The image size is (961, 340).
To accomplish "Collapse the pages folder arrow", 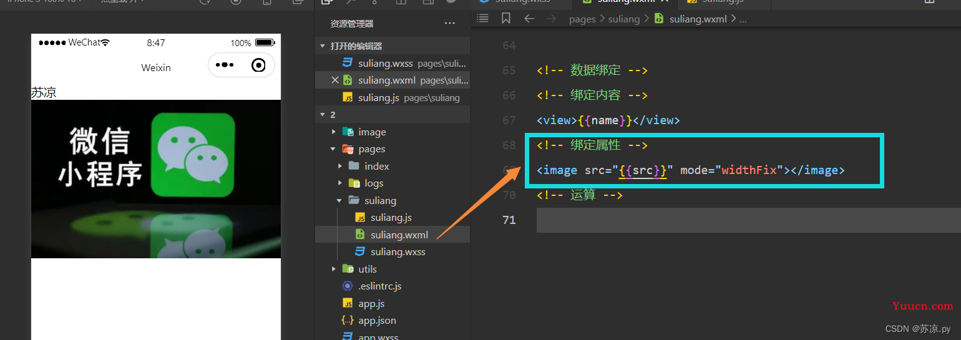I will [x=334, y=149].
